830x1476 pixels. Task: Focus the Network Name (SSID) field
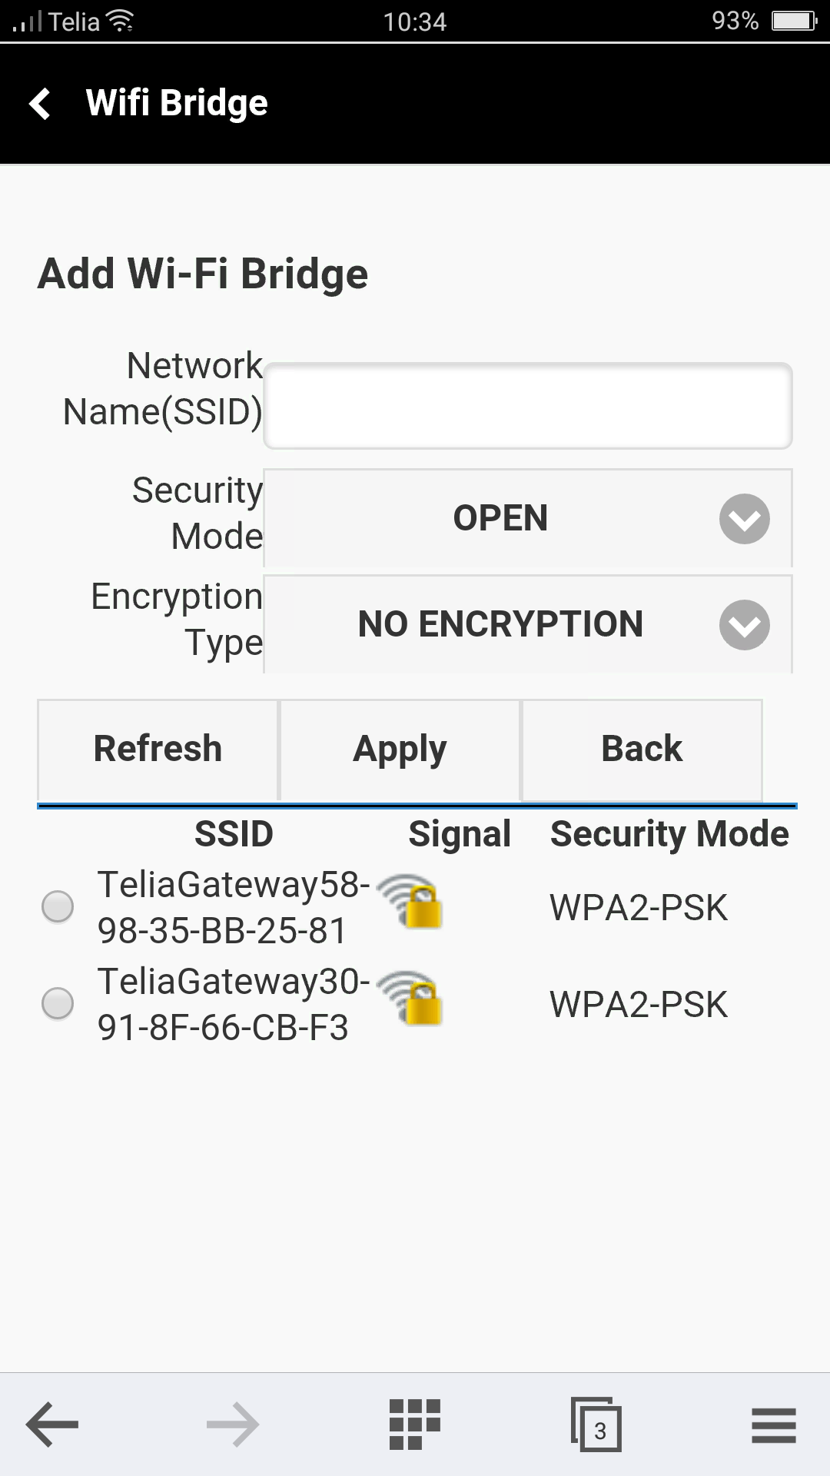pos(528,406)
